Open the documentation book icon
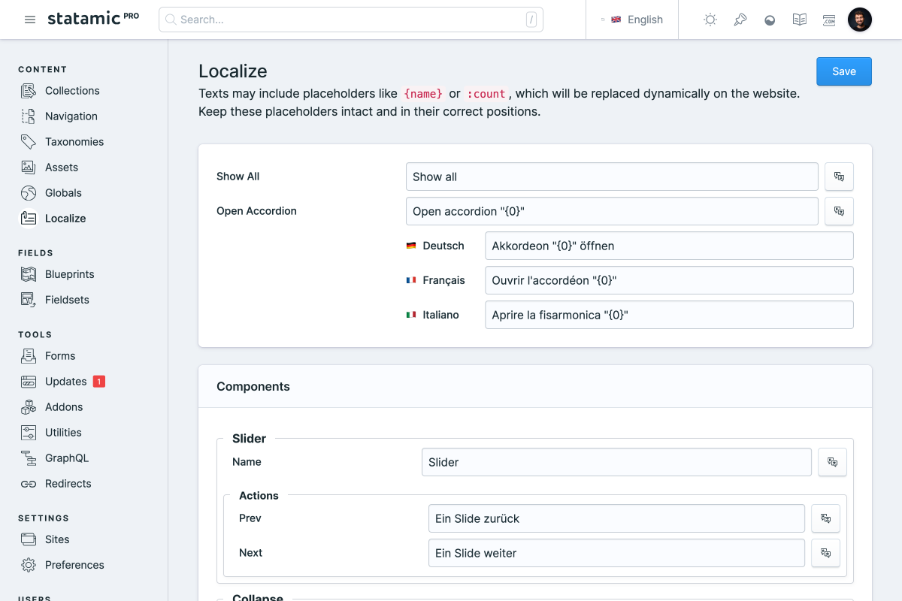This screenshot has width=902, height=601. [x=799, y=20]
